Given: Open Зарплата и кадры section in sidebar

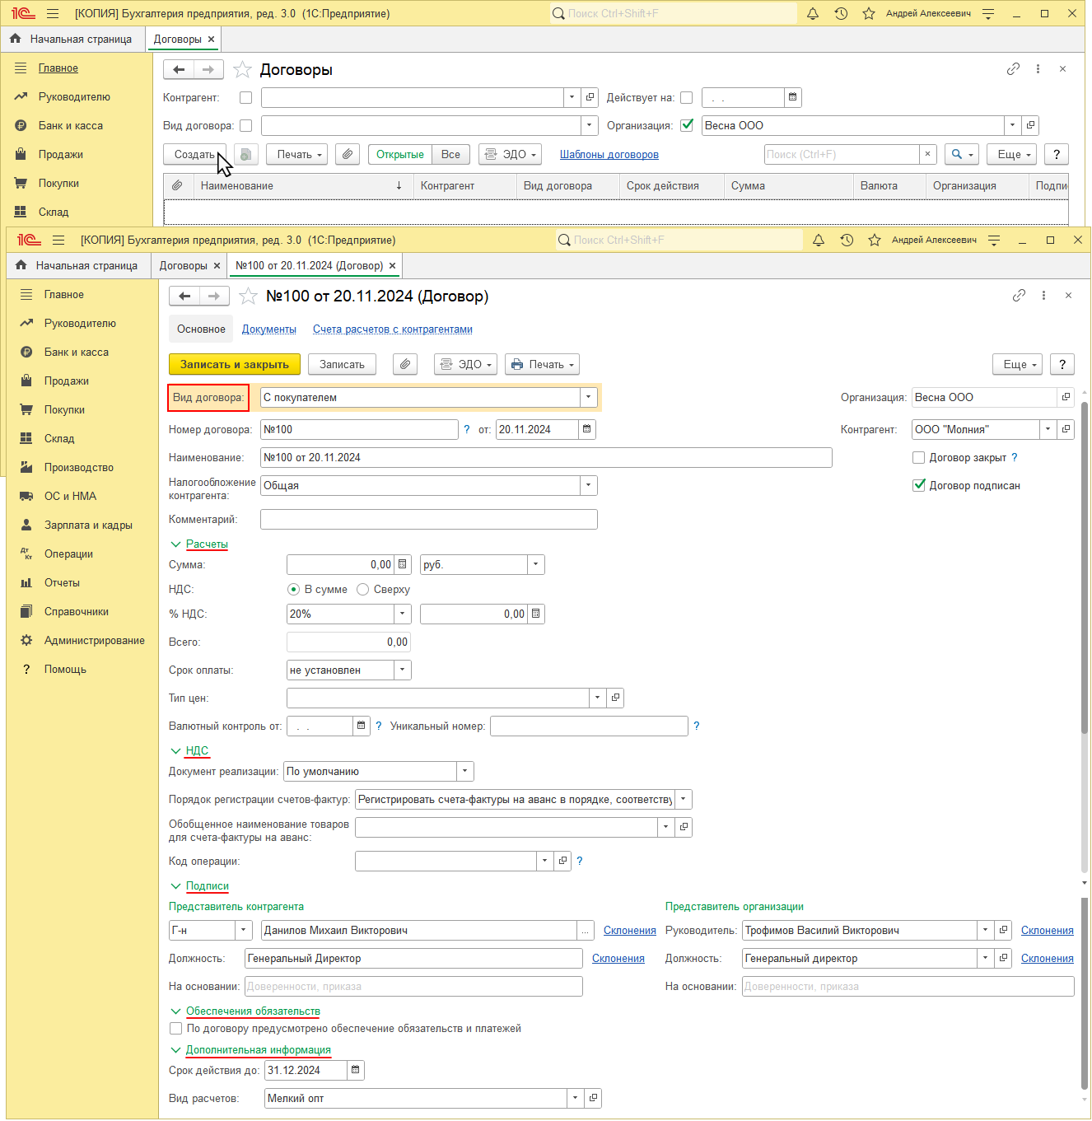Looking at the screenshot, I should coord(88,525).
